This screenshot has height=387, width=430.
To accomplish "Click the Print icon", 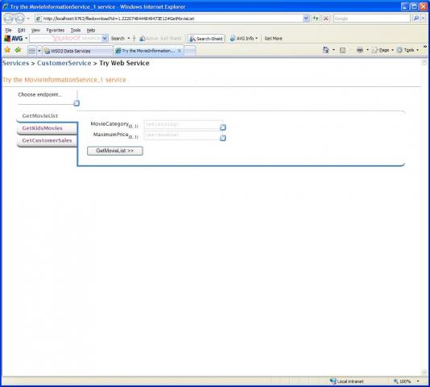I will 360,50.
